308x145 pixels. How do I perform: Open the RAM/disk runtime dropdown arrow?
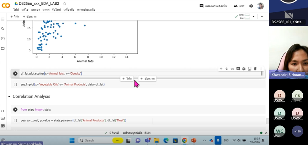(x=253, y=16)
